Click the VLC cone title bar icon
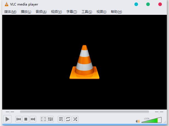The height and width of the screenshot is (126, 169). point(7,4)
